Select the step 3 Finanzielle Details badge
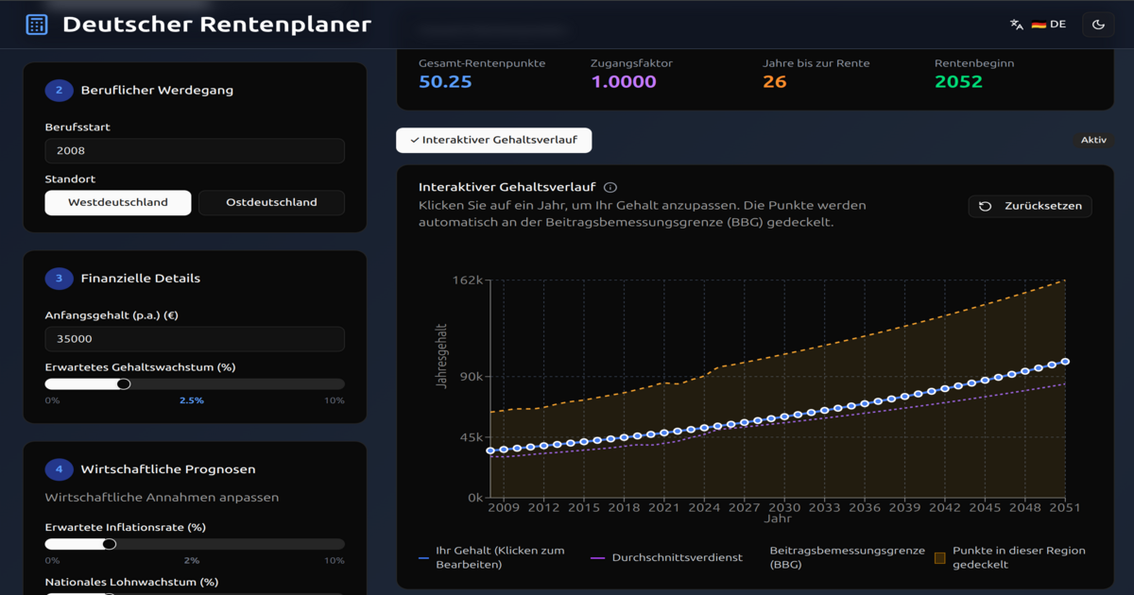This screenshot has width=1134, height=595. [x=60, y=278]
